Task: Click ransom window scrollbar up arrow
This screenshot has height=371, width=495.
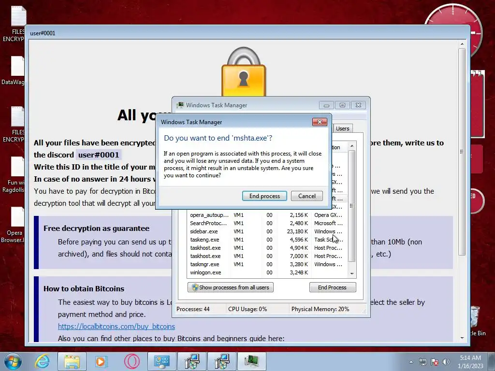Action: click(x=462, y=44)
